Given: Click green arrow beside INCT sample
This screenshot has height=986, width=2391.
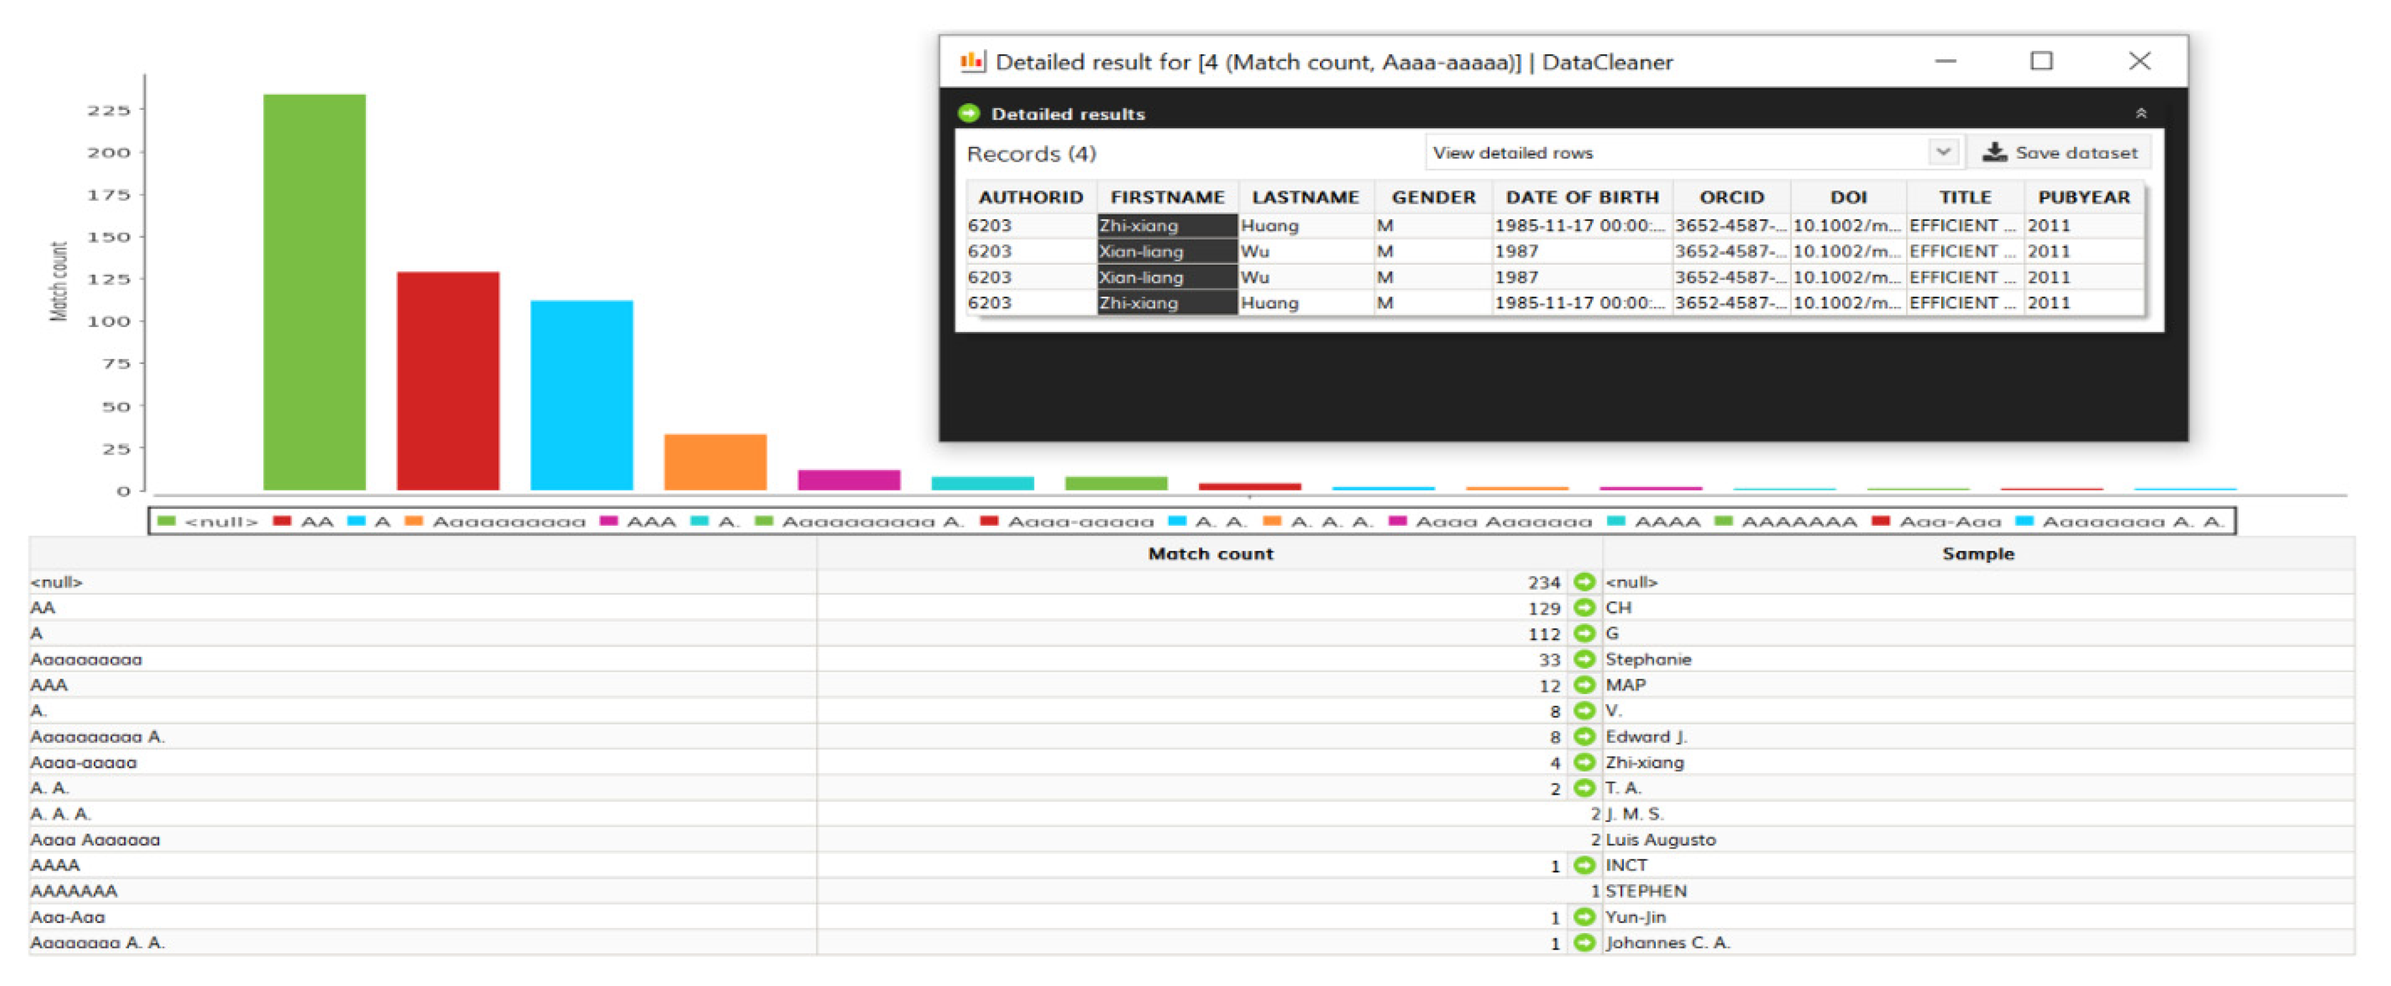Looking at the screenshot, I should [x=1583, y=865].
